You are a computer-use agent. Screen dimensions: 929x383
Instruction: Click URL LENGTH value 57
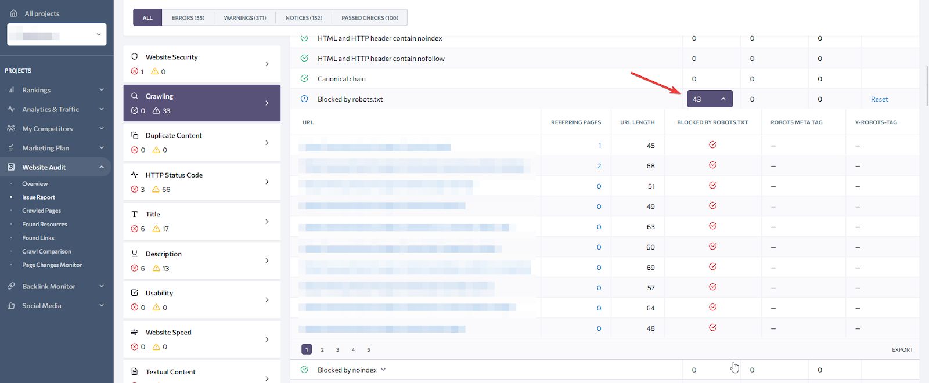[651, 288]
